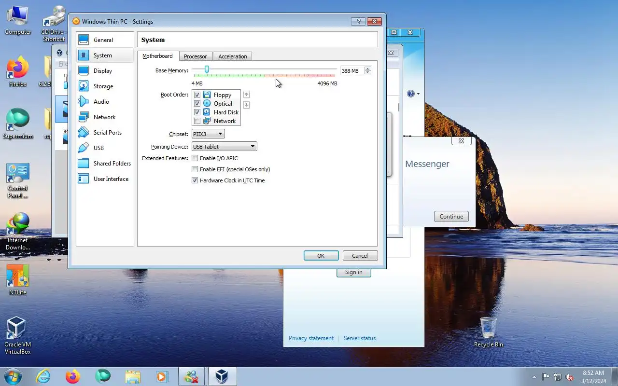
Task: Click Continue in the Messenger dialog
Action: [451, 217]
